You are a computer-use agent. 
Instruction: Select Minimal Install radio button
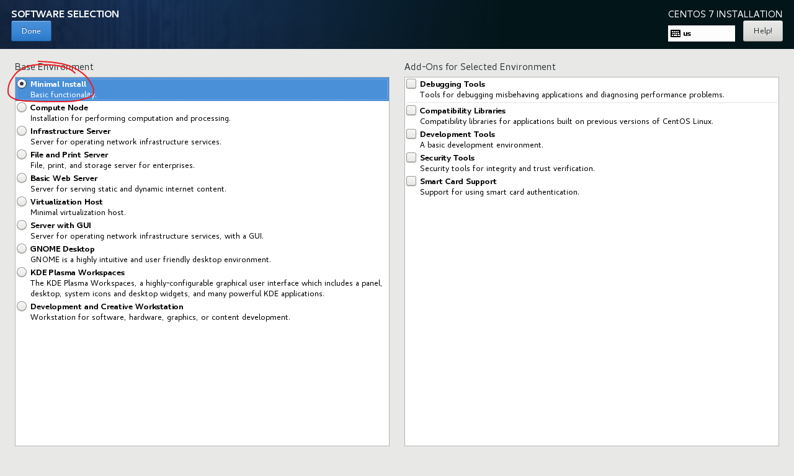(22, 84)
